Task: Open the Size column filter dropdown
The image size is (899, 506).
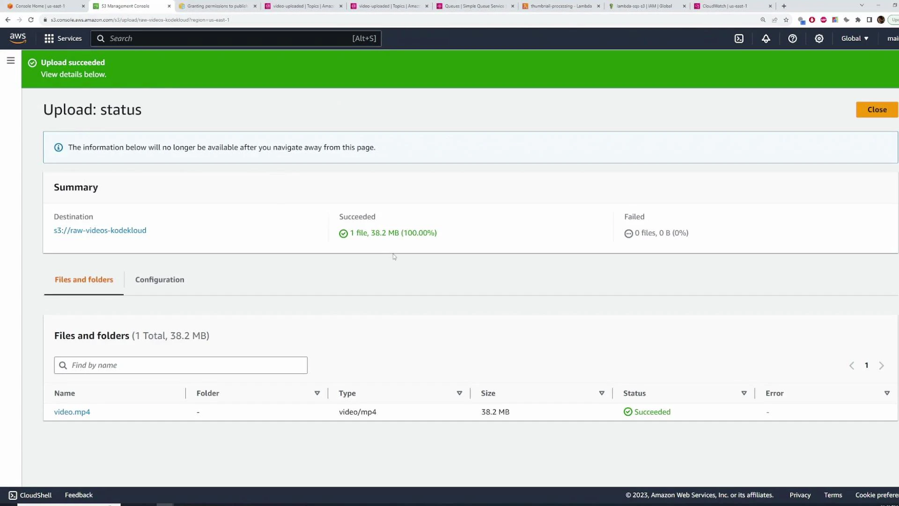Action: click(602, 393)
